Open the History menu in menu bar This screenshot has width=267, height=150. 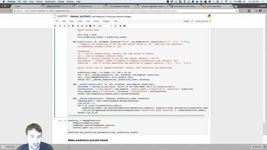coord(39,2)
